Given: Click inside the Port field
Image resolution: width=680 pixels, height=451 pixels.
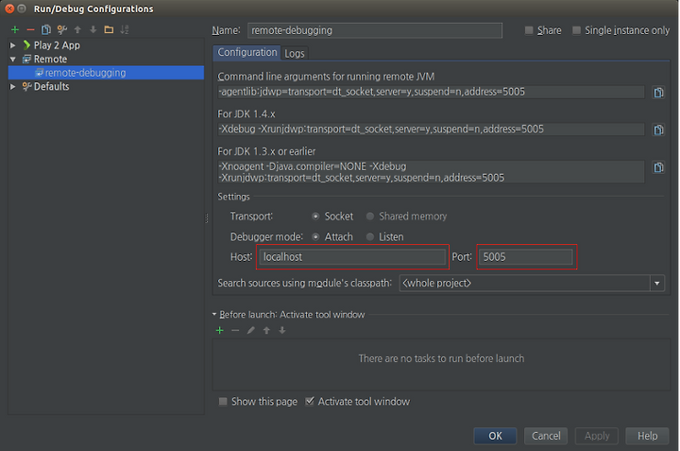Looking at the screenshot, I should click(526, 257).
